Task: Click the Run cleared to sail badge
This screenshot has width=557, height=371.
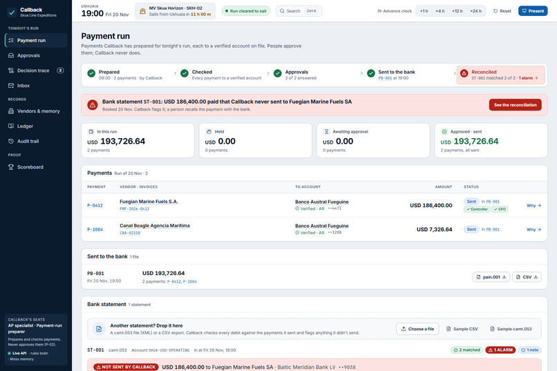Action: [x=246, y=11]
